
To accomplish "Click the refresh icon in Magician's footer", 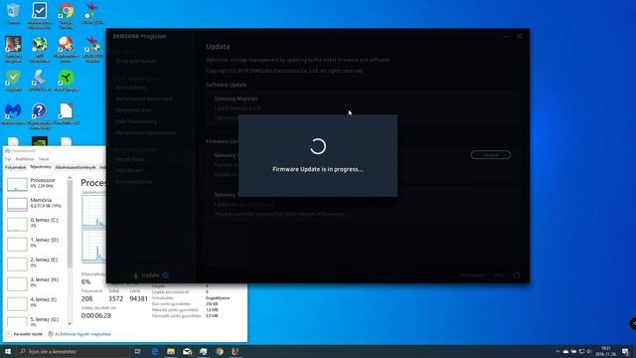I will point(517,275).
